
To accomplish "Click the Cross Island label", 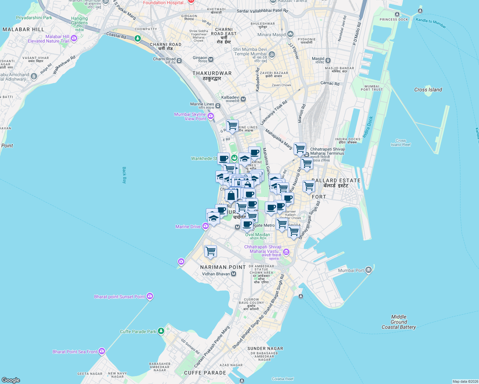I will coord(428,90).
